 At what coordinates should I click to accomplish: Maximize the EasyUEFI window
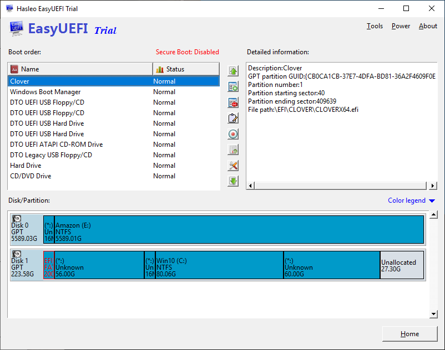click(x=406, y=8)
